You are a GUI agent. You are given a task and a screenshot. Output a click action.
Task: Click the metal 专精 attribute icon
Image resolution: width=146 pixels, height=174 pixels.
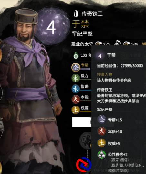click(x=76, y=67)
